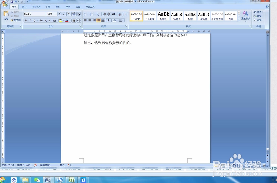277x183 pixels.
Task: Toggle Bold formatting
Action: click(x=25, y=20)
